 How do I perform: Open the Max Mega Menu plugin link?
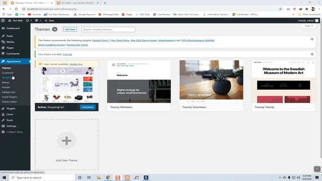tap(120, 40)
